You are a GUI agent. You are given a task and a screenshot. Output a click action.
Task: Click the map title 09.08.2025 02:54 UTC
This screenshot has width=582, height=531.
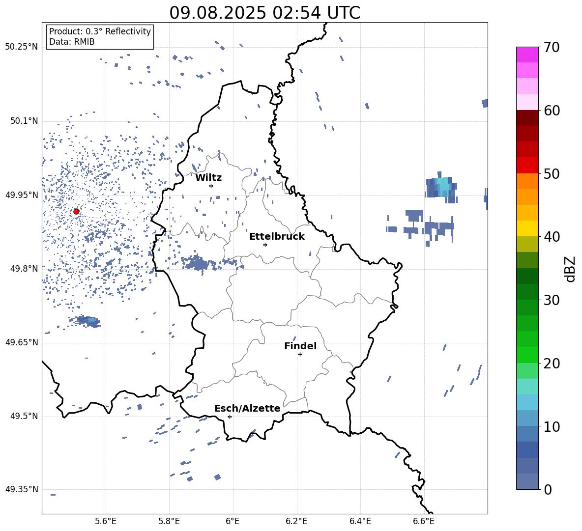[x=264, y=13]
